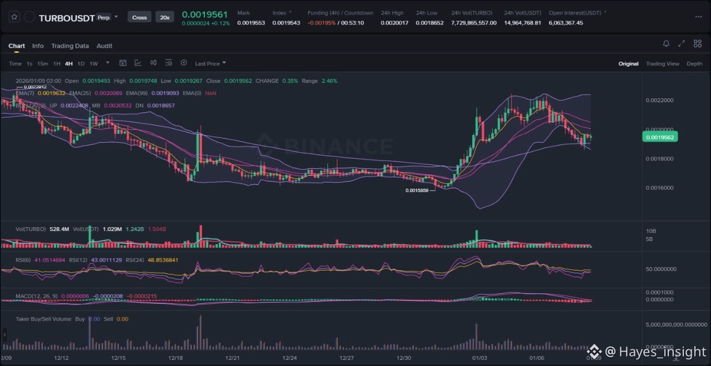Switch chart view to Trading View
Screen dimensions: 711x366
point(662,64)
